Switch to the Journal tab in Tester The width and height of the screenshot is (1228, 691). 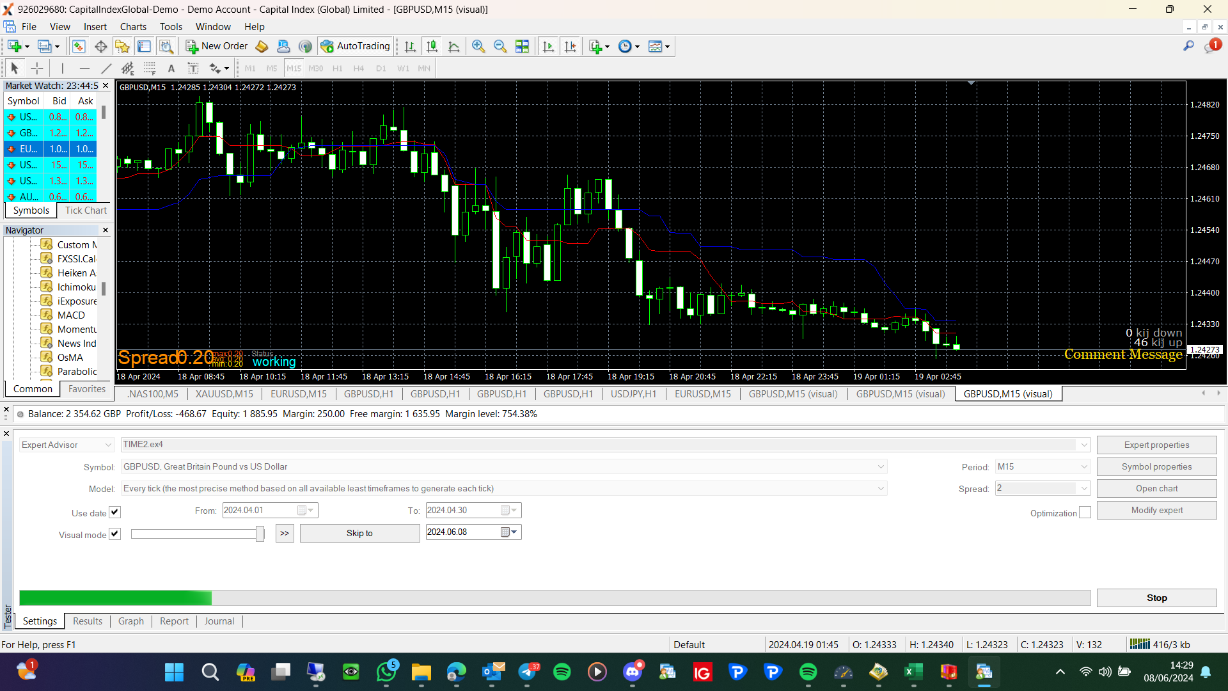219,621
